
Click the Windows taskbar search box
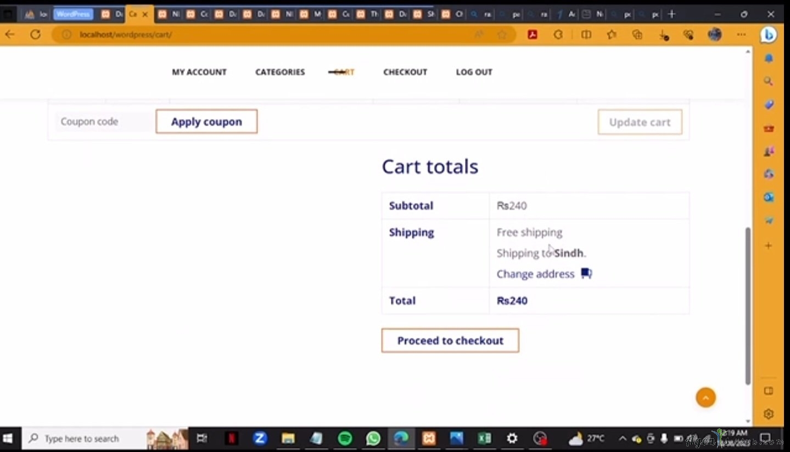104,438
